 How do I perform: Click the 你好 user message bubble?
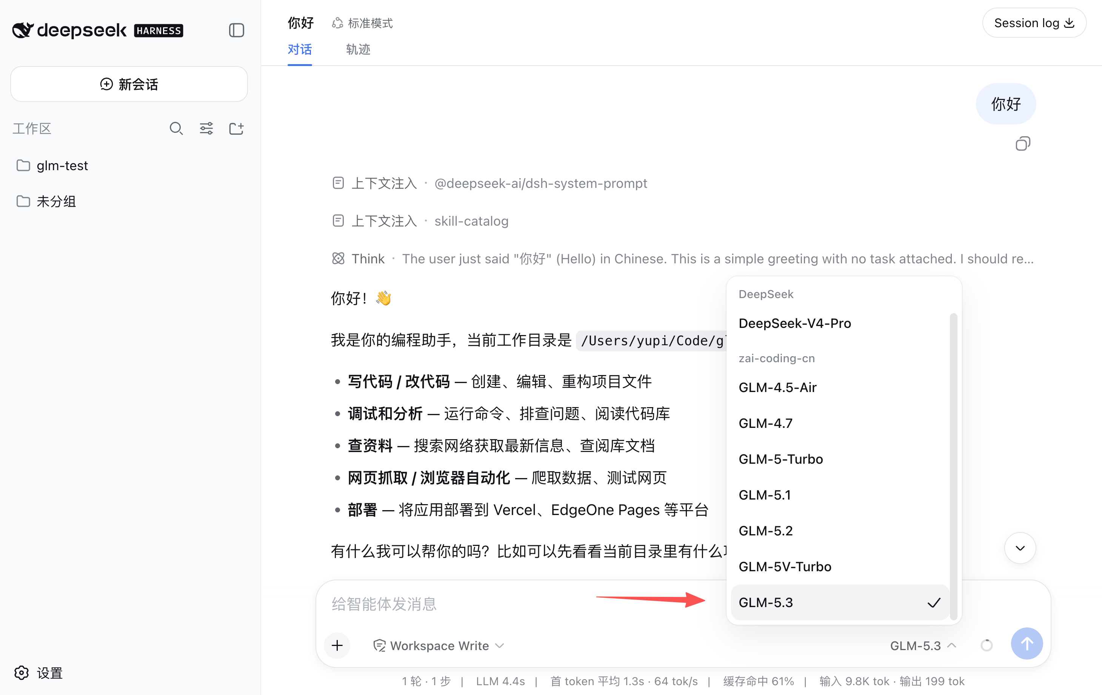pos(1006,104)
